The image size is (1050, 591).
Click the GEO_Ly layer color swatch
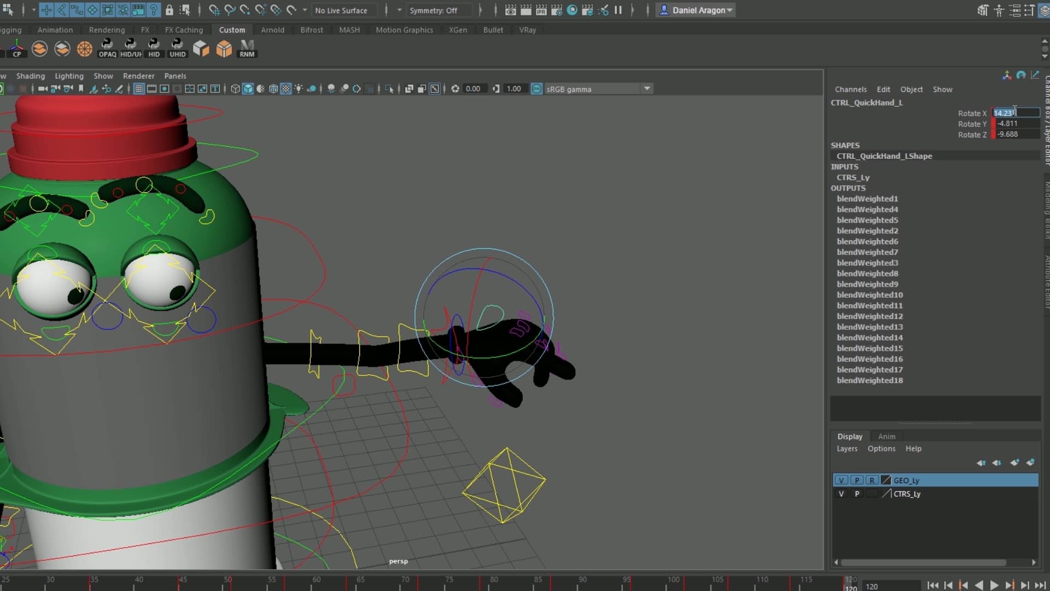pos(886,480)
